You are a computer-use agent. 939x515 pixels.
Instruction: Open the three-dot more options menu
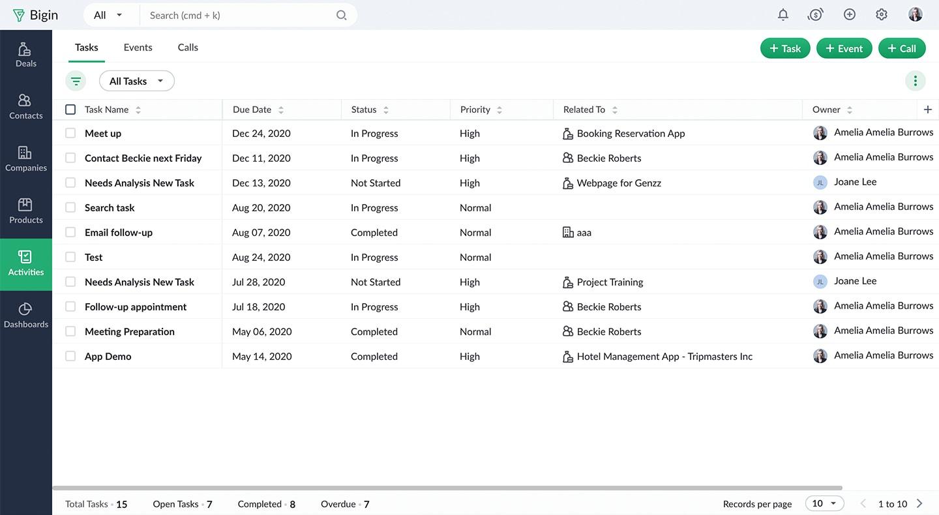click(x=916, y=81)
